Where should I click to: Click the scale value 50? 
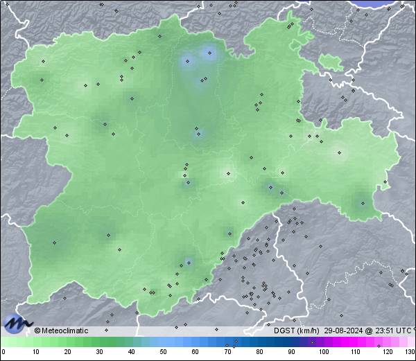pyautogui.click(x=163, y=352)
